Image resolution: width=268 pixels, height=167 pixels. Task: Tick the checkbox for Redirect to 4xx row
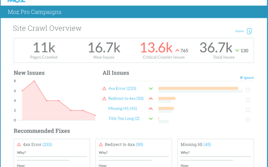pos(248,100)
